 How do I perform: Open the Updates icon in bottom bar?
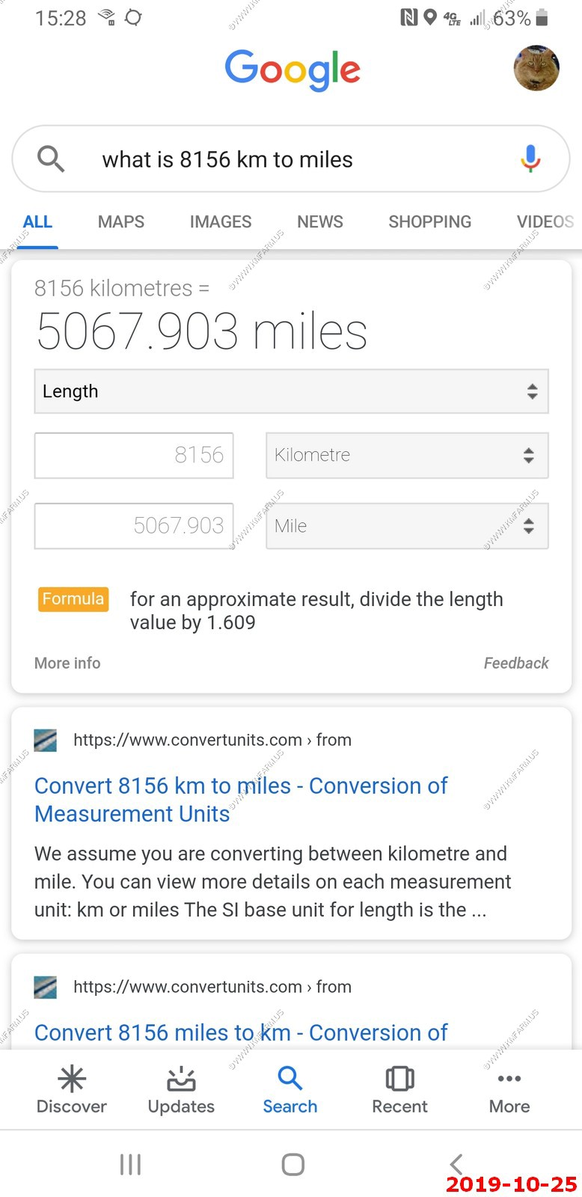tap(181, 1078)
